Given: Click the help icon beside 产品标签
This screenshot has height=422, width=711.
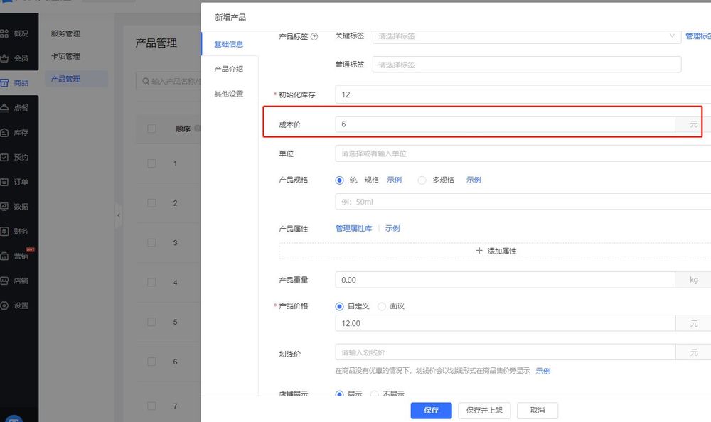Looking at the screenshot, I should pos(314,36).
